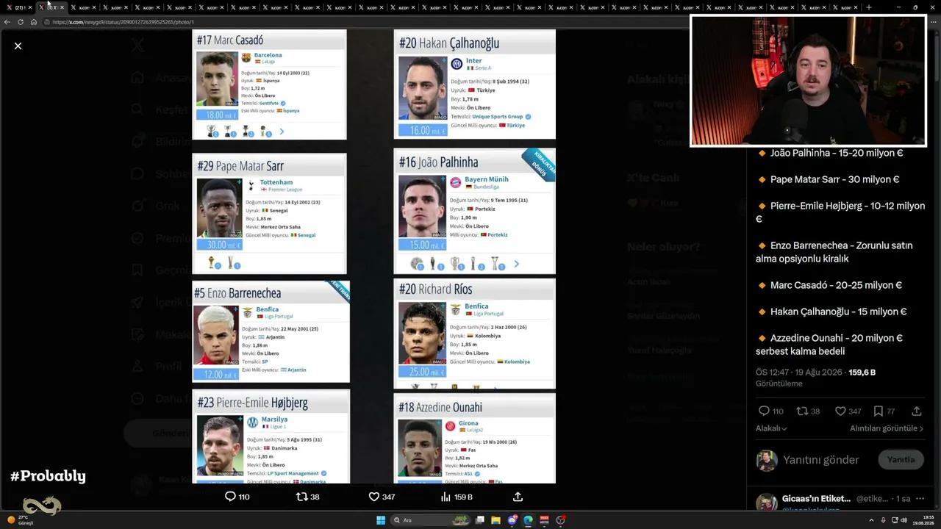This screenshot has height=529, width=941.
Task: Click the browser address bar URL
Action: click(124, 22)
